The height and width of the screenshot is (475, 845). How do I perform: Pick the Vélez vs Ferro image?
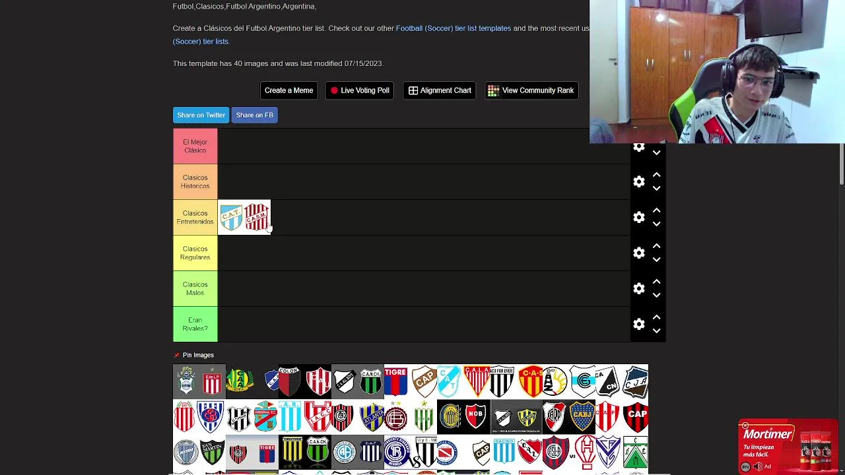pyautogui.click(x=622, y=453)
